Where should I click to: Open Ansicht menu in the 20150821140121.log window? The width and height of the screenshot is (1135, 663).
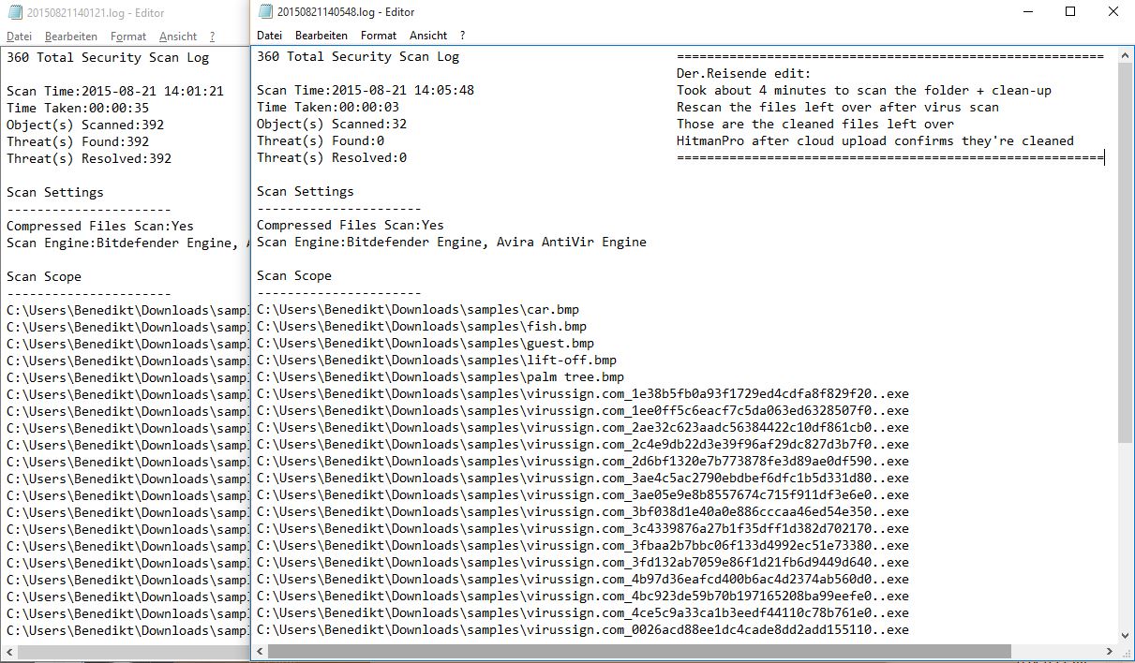pos(178,37)
